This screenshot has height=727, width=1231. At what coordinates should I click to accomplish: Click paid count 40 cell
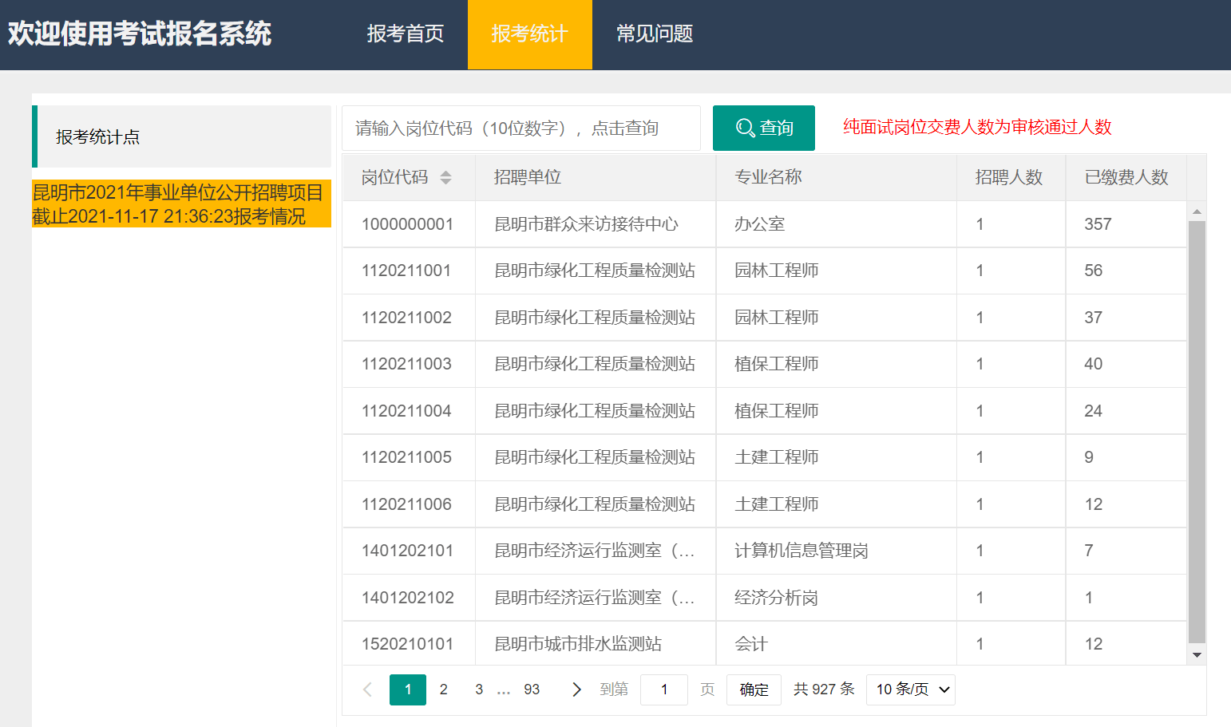pyautogui.click(x=1126, y=364)
